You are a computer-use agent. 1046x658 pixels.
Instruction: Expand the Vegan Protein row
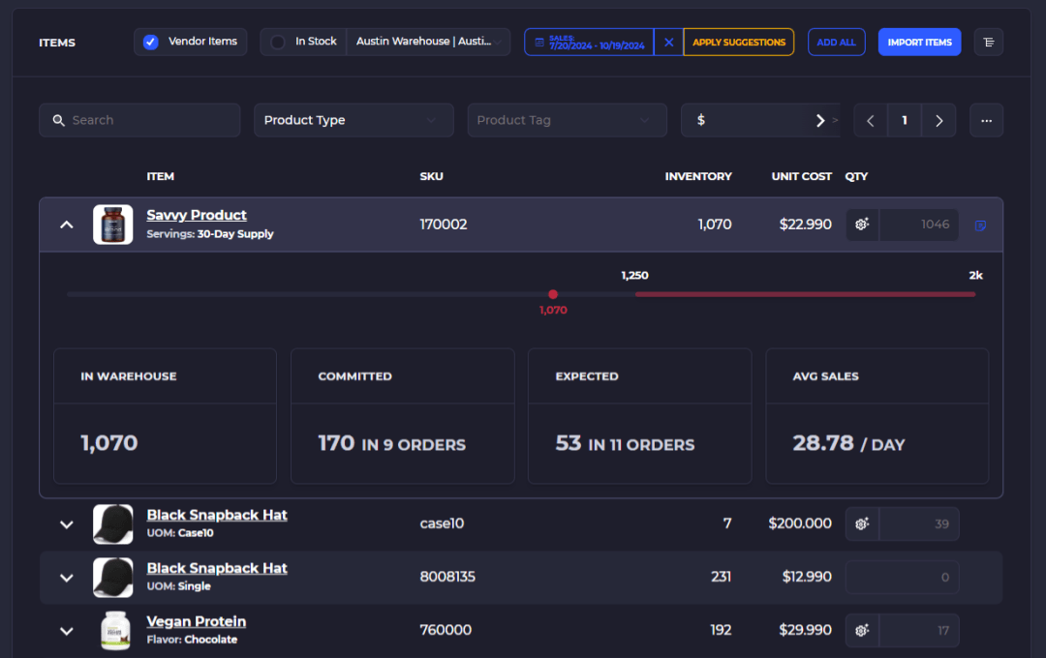[x=67, y=631]
